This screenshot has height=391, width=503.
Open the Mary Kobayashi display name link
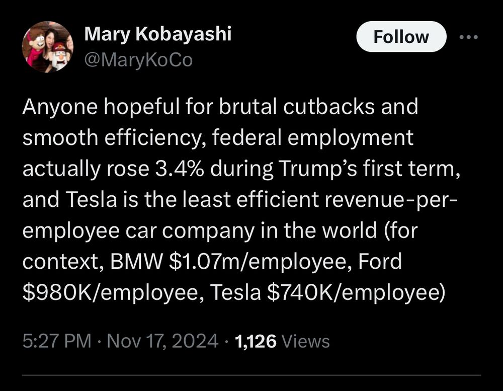[158, 34]
